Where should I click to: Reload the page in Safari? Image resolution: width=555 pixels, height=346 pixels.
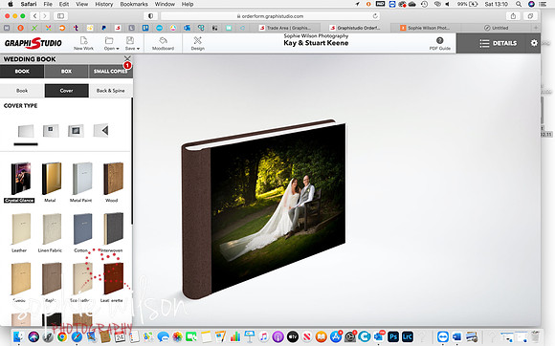(375, 16)
